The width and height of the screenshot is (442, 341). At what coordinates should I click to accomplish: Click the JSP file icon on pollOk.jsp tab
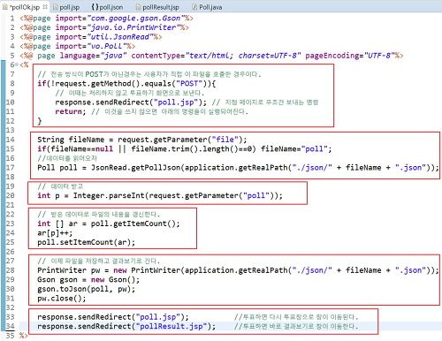(5, 7)
